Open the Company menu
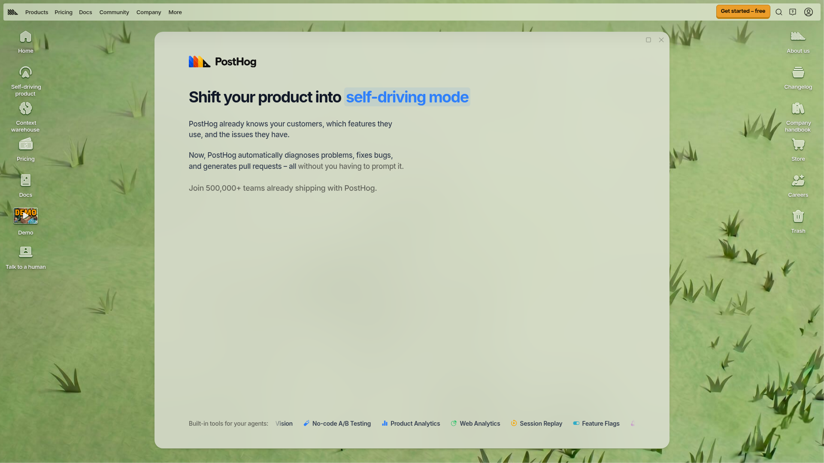 148,12
